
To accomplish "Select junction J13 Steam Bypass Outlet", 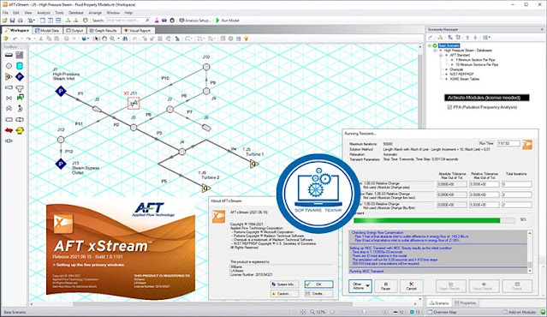I will (61, 164).
